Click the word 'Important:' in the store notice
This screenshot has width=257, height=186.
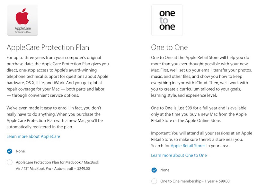pyautogui.click(x=161, y=133)
